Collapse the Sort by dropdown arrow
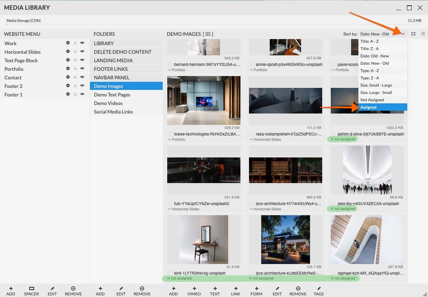428x297 pixels. 403,34
